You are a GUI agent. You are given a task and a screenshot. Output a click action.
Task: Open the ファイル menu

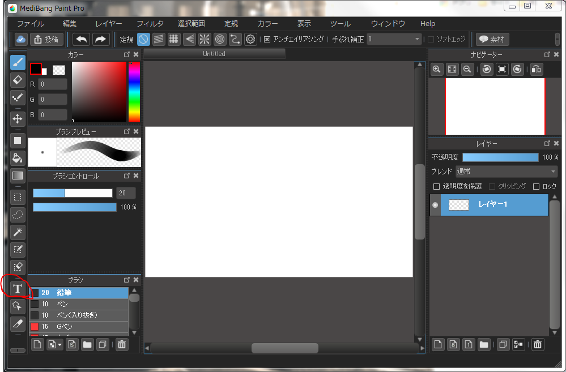point(31,24)
